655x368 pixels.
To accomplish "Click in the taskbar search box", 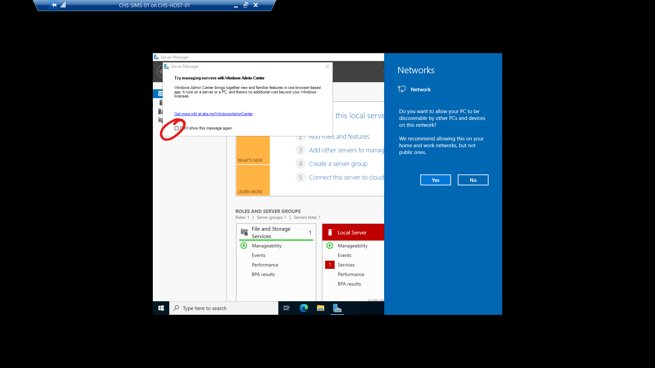I will coord(223,308).
